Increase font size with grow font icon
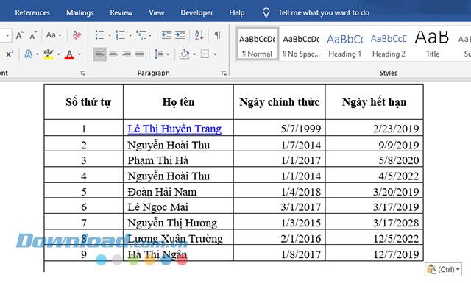 coord(20,35)
